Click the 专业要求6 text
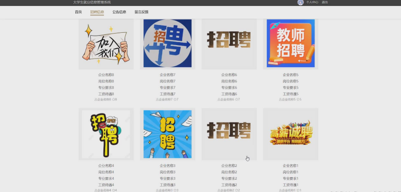This screenshot has height=192, width=401. click(229, 88)
